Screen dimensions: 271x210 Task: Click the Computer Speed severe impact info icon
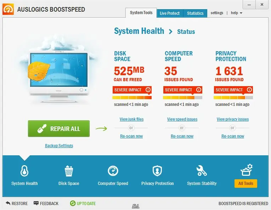click(199, 90)
